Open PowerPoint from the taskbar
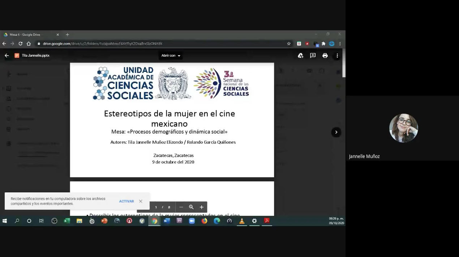This screenshot has height=257, width=459. pyautogui.click(x=104, y=221)
